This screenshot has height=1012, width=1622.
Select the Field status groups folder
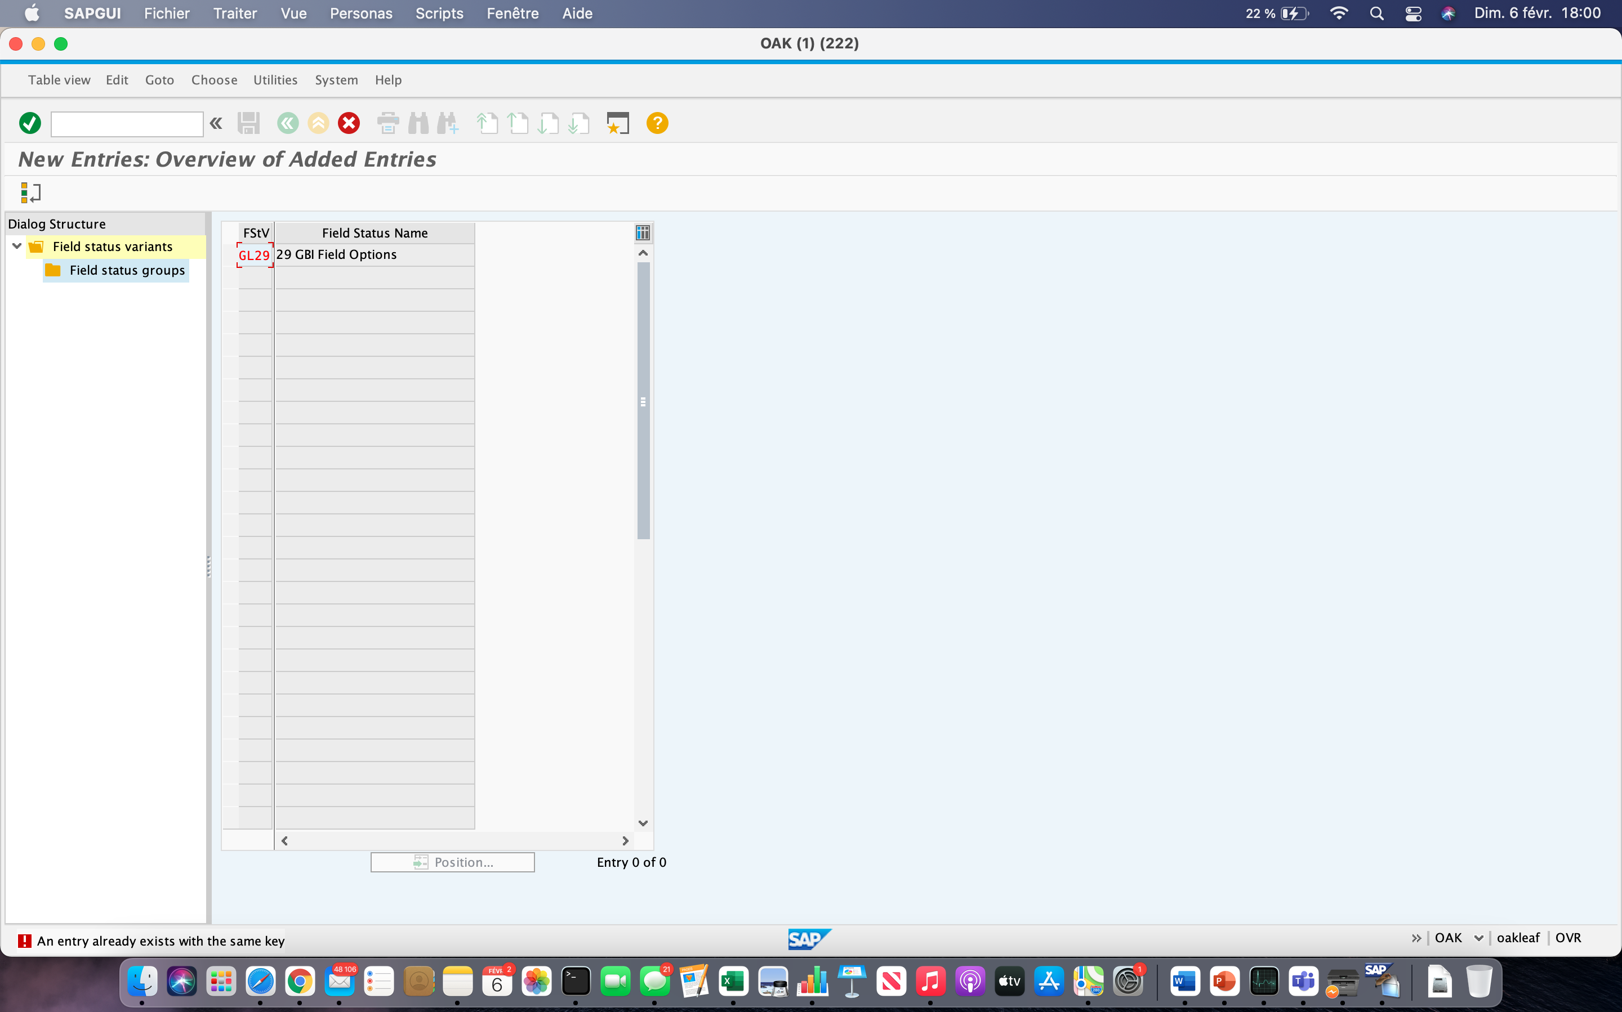(117, 270)
